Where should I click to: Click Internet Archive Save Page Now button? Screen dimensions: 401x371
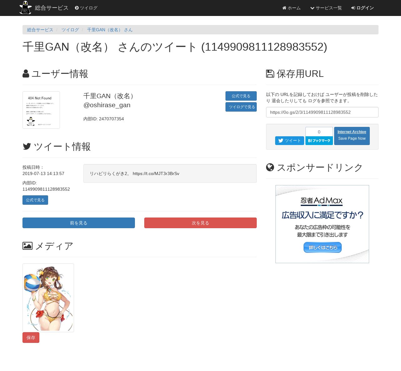(x=352, y=136)
